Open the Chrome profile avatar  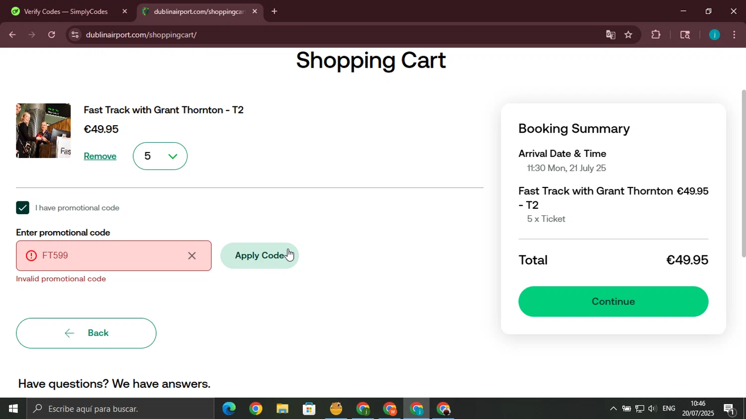click(x=715, y=35)
